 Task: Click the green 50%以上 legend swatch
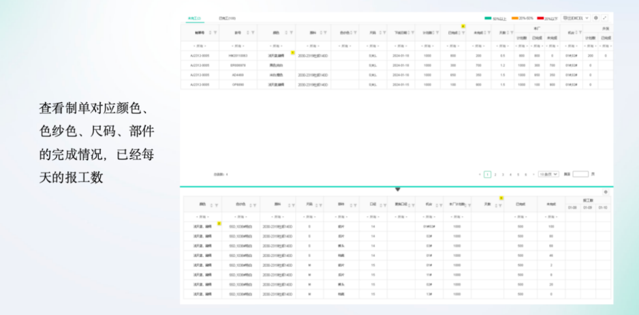tap(488, 18)
